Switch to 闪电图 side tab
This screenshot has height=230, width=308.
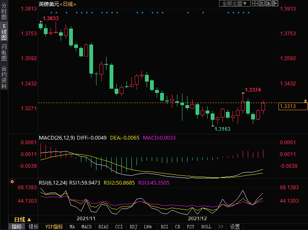[4, 53]
